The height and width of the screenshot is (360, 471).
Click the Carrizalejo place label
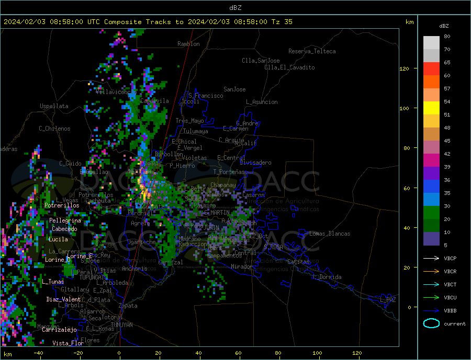tap(59, 330)
